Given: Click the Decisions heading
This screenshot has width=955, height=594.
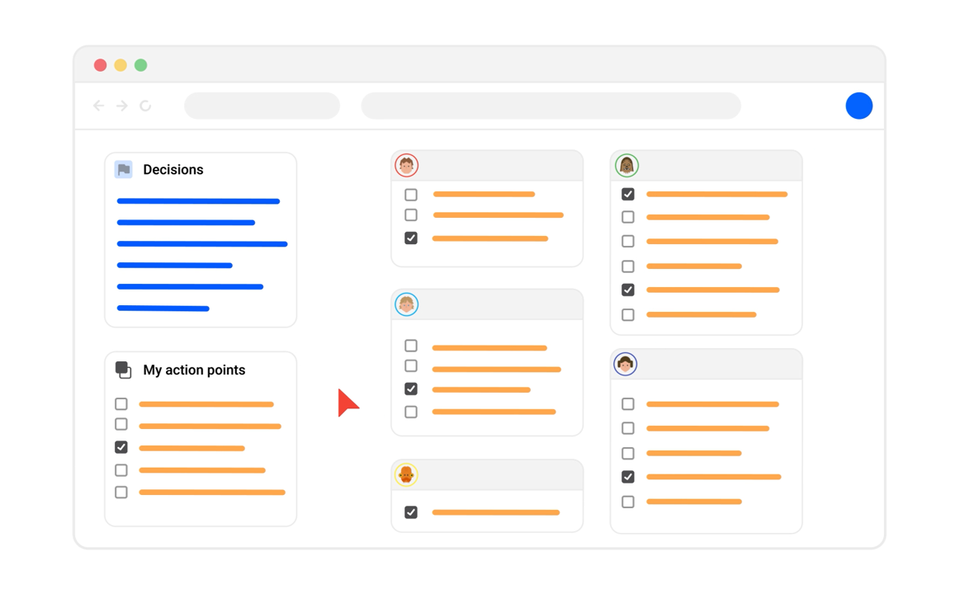Looking at the screenshot, I should click(x=173, y=170).
